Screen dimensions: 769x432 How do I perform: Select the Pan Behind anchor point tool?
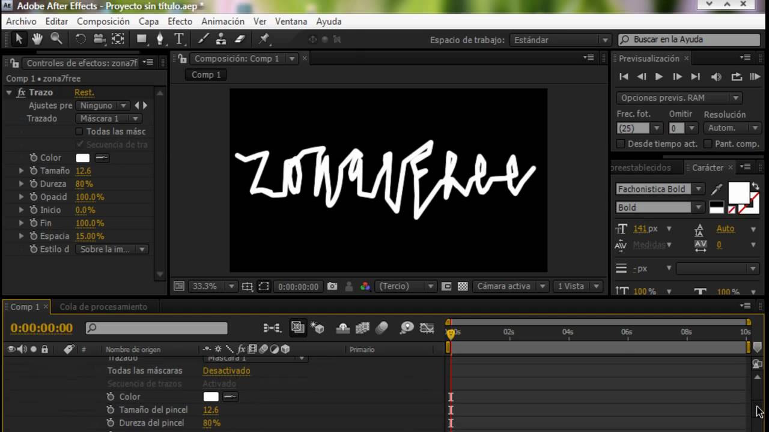118,39
